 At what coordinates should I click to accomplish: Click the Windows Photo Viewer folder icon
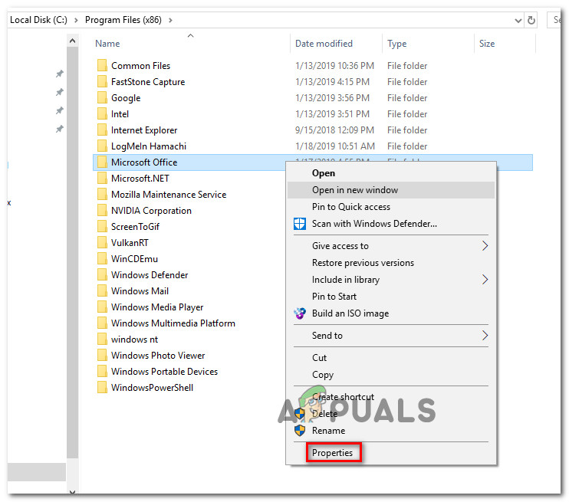pos(102,356)
